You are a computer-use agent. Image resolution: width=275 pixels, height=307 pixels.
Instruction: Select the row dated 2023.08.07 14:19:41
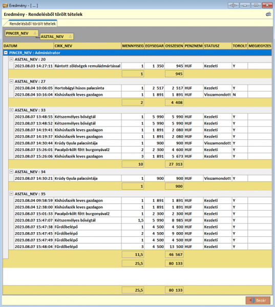(143, 130)
